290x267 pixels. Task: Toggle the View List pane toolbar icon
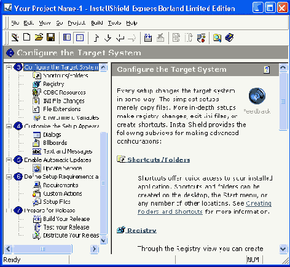coord(67,37)
